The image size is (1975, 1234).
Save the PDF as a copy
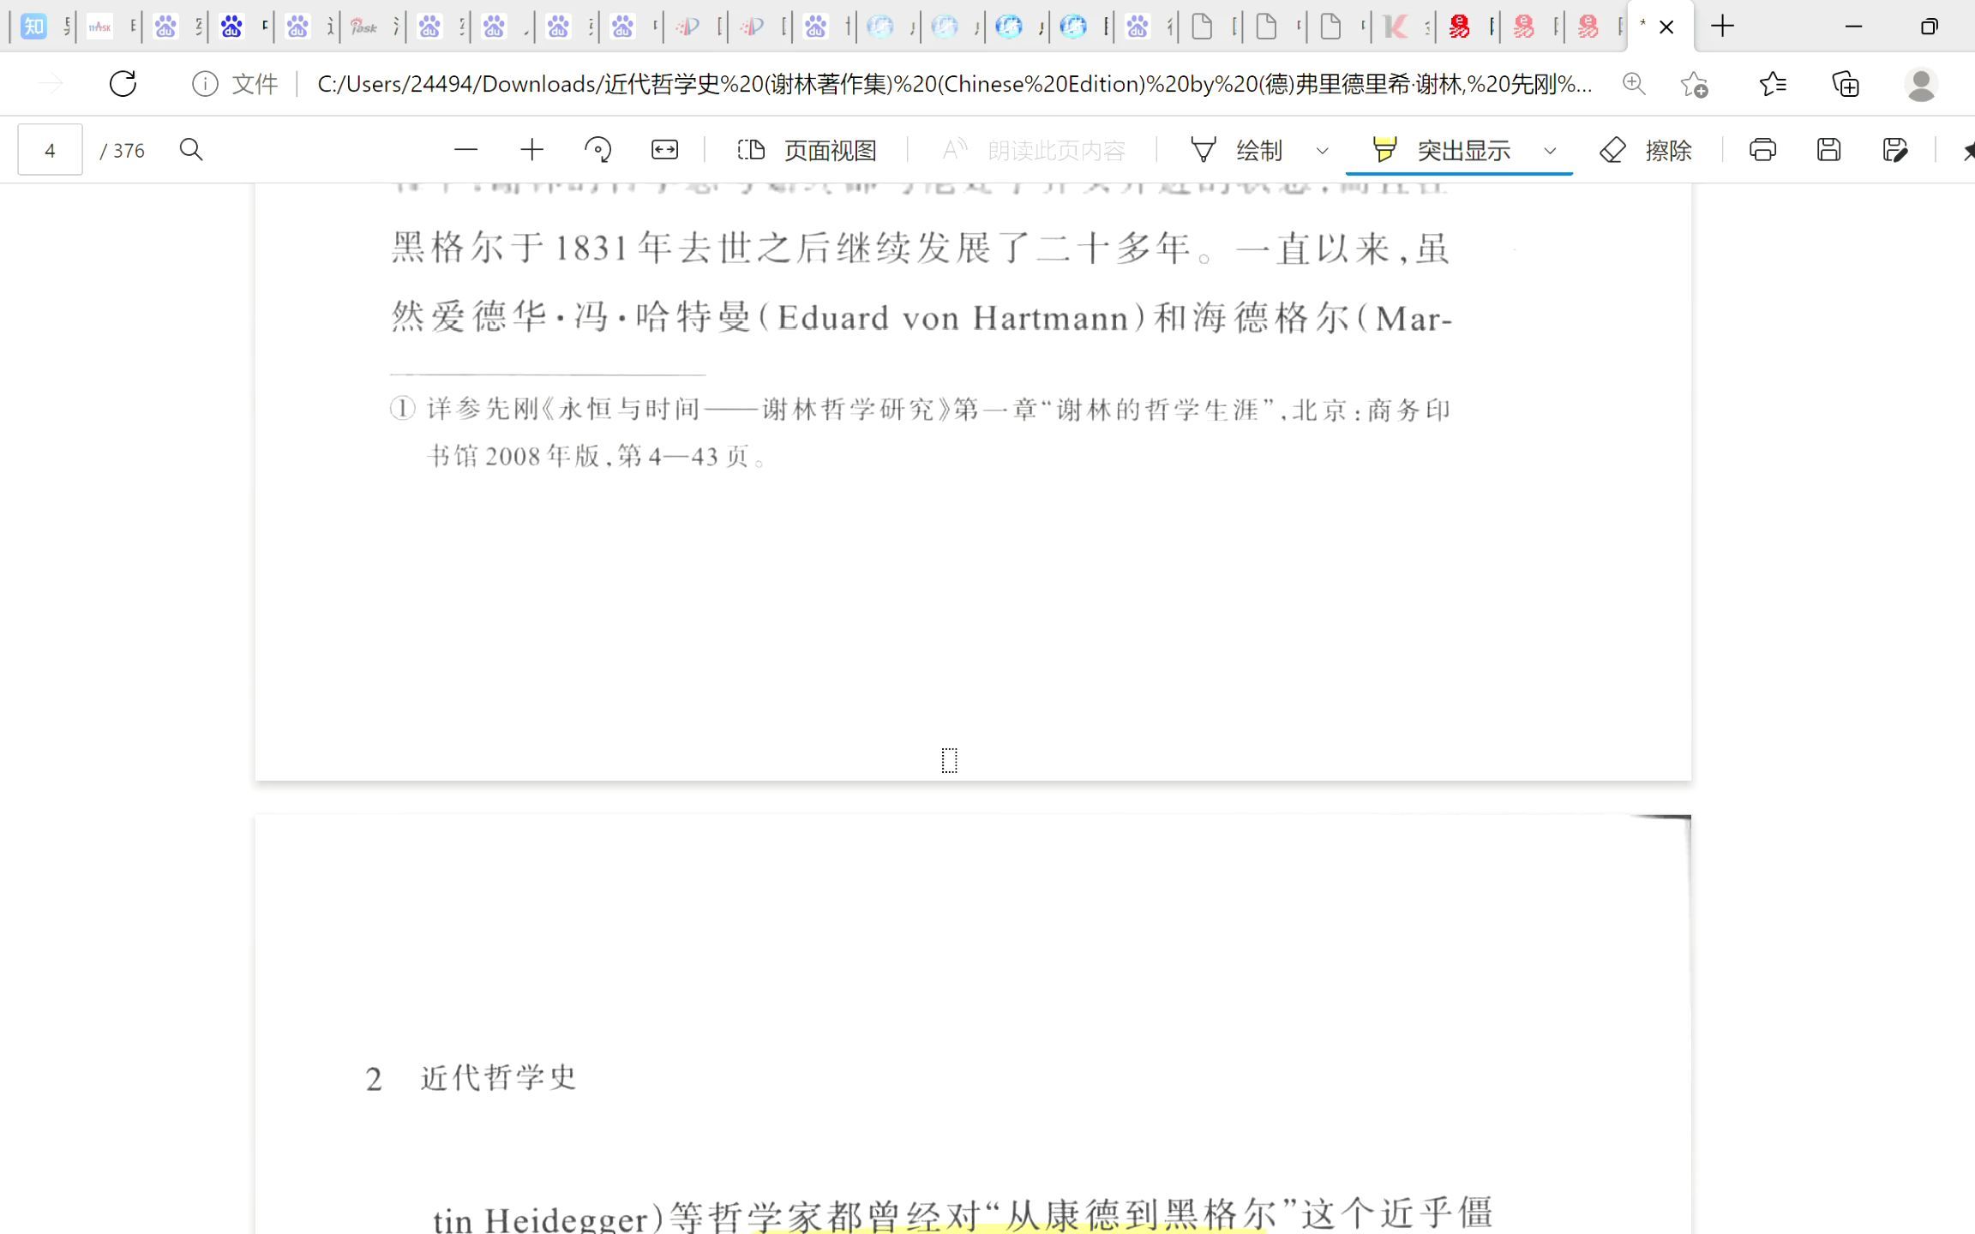click(x=1895, y=150)
